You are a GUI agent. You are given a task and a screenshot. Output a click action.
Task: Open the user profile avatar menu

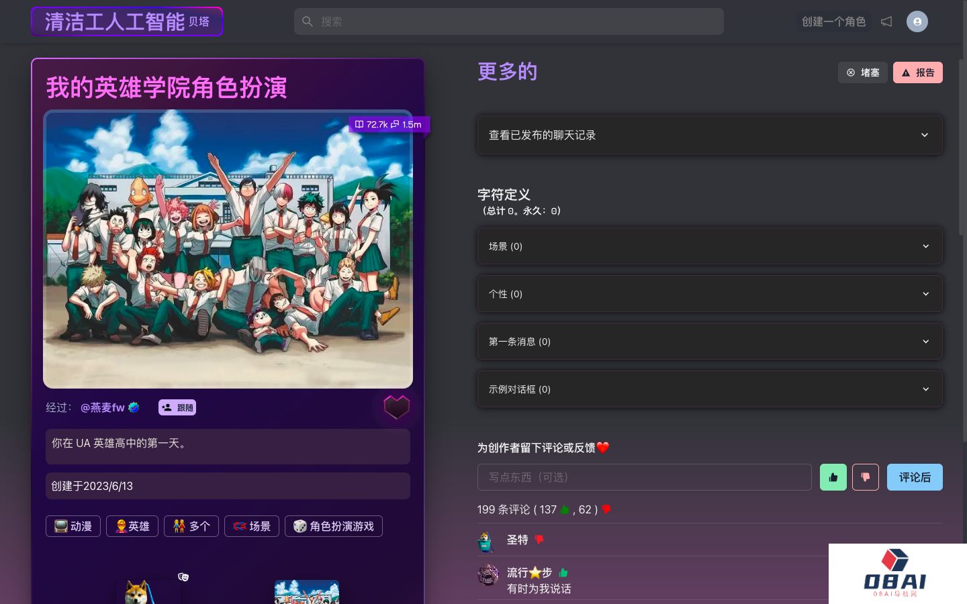point(917,21)
